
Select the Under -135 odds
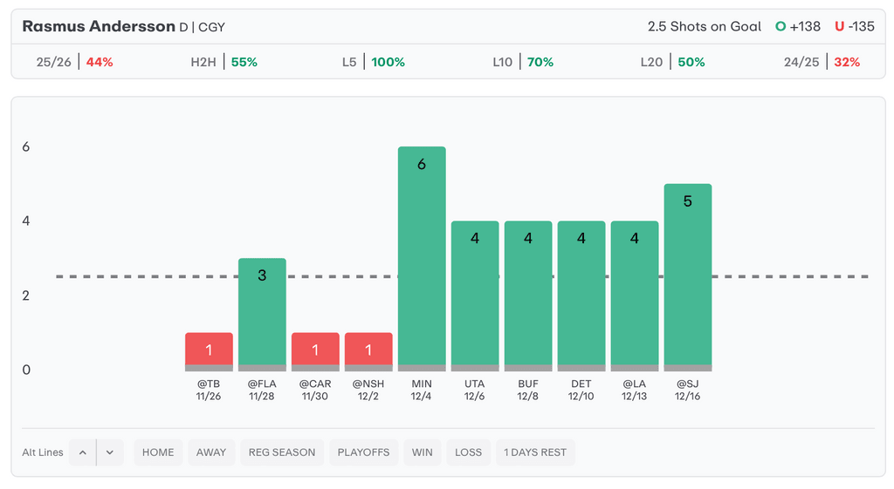click(854, 26)
